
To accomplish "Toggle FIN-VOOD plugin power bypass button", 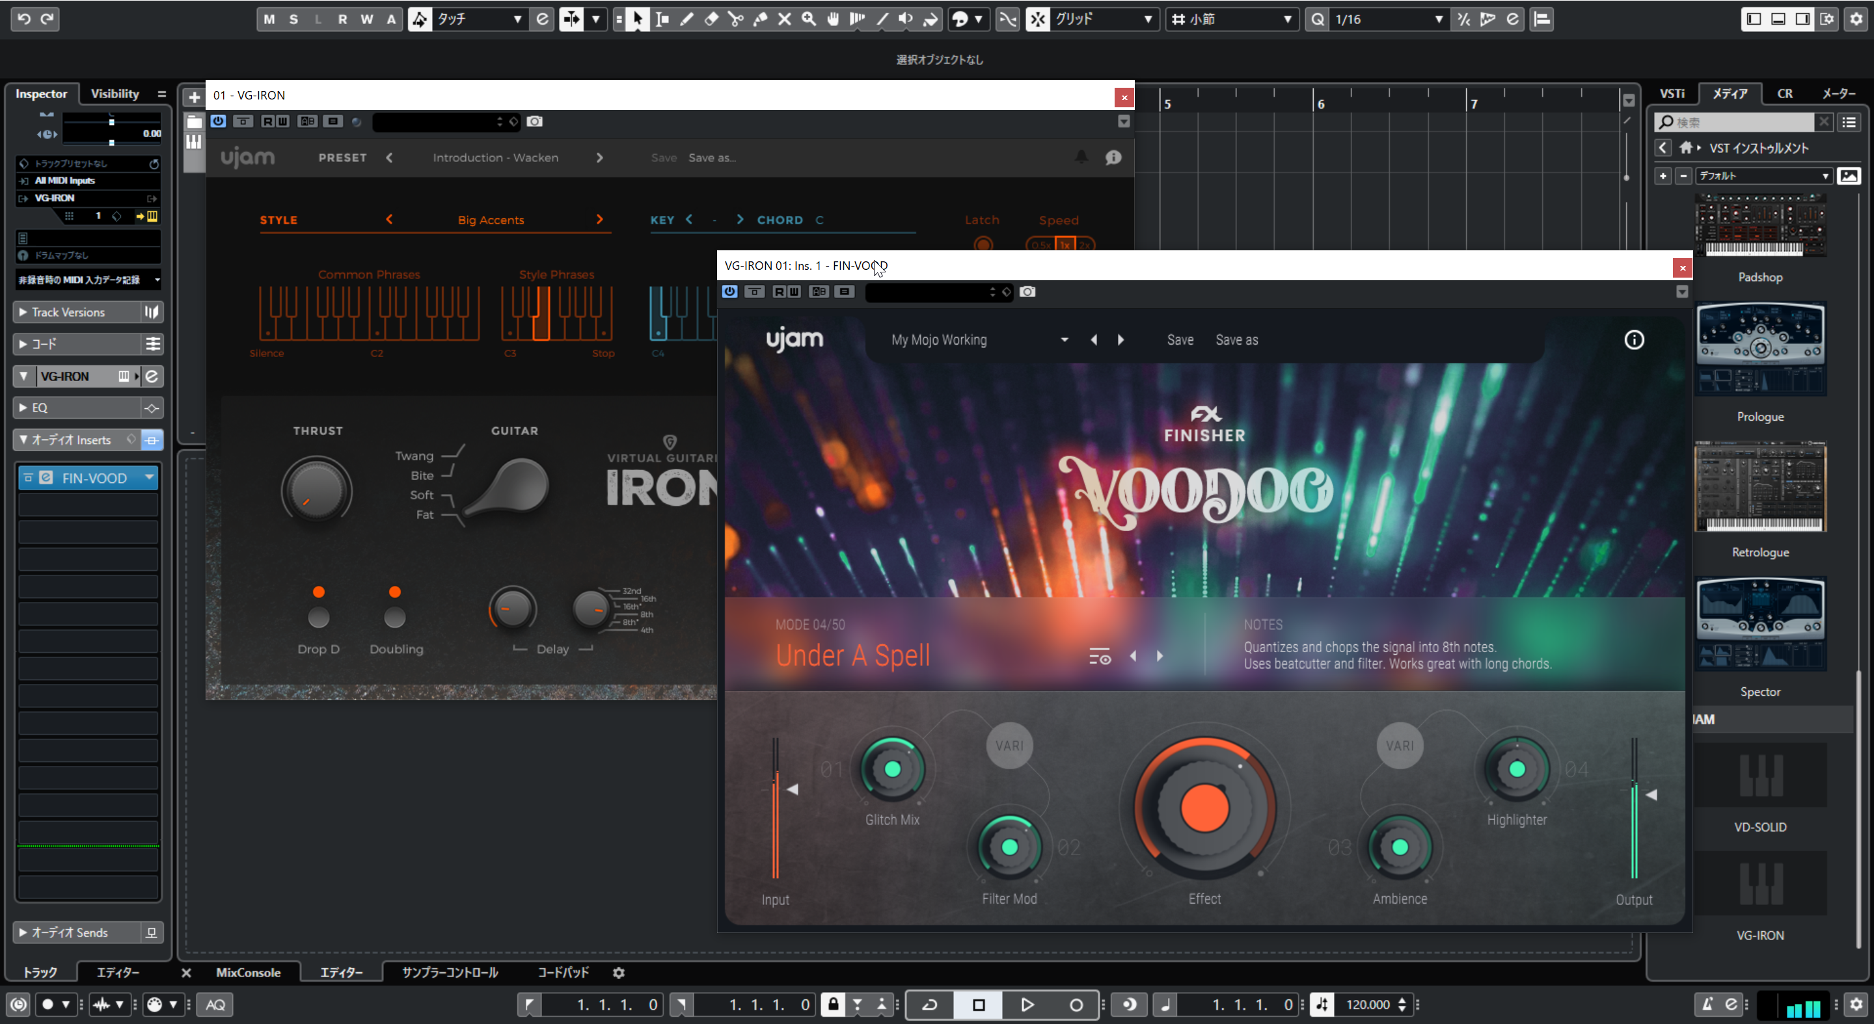I will click(x=729, y=291).
